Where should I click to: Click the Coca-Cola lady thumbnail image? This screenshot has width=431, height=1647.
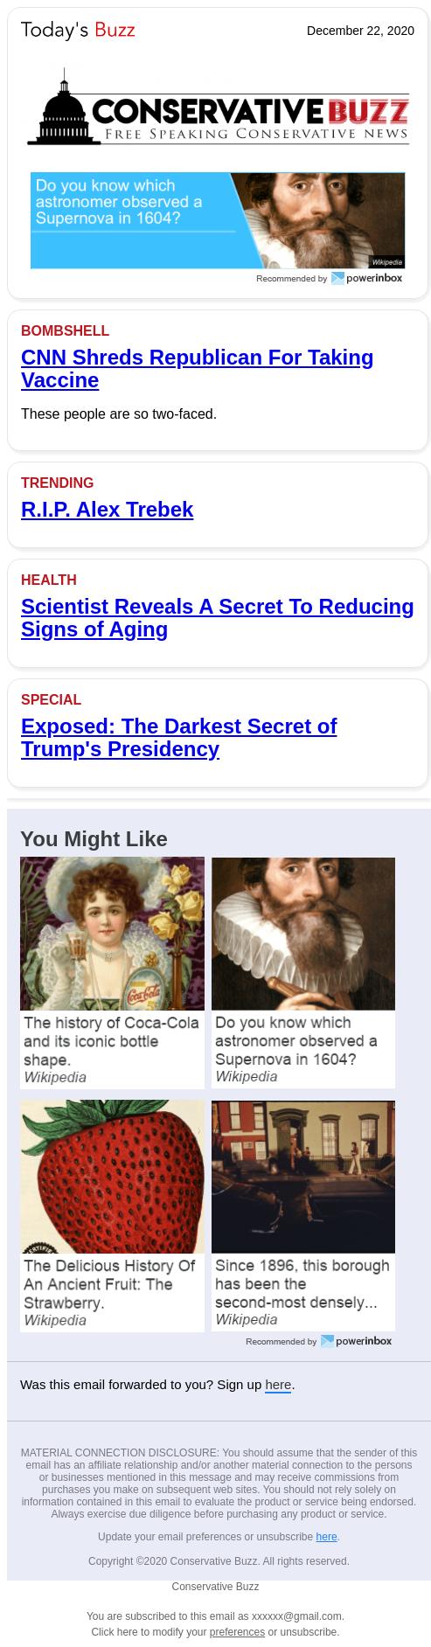(x=112, y=934)
